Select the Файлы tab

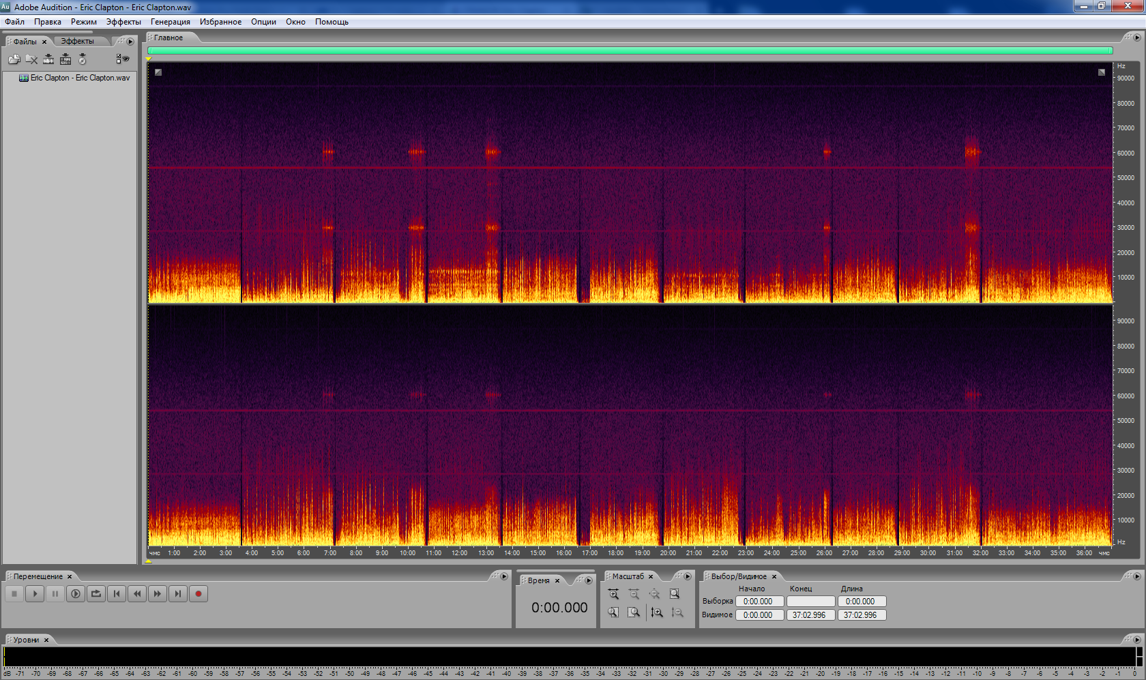click(25, 42)
